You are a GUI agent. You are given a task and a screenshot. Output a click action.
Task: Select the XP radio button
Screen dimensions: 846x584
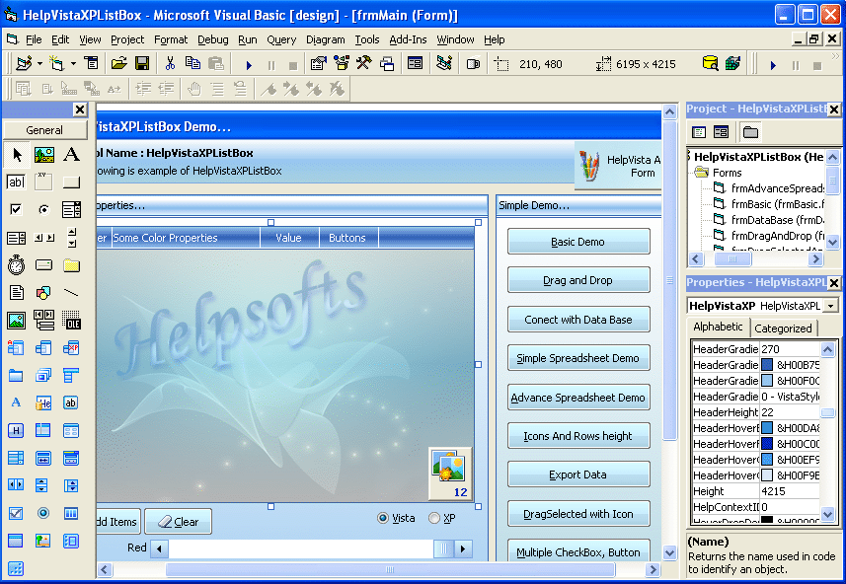click(432, 519)
